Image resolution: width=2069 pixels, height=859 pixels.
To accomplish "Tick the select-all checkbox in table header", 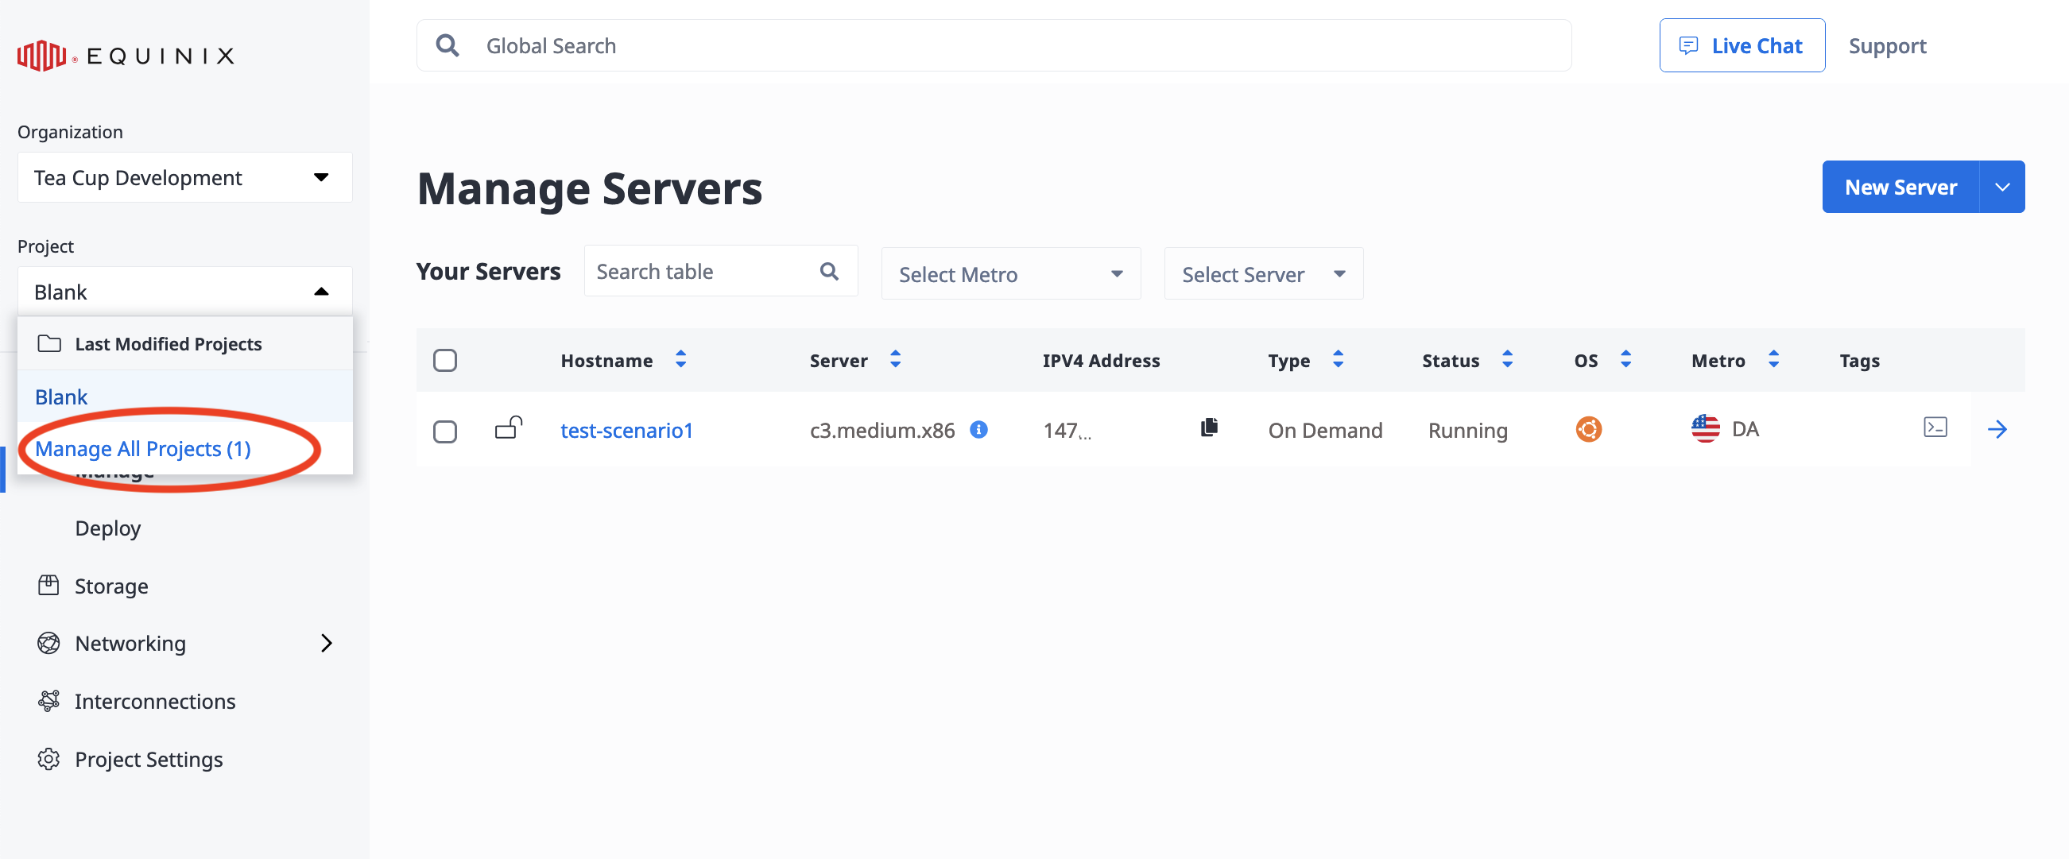I will 445,361.
